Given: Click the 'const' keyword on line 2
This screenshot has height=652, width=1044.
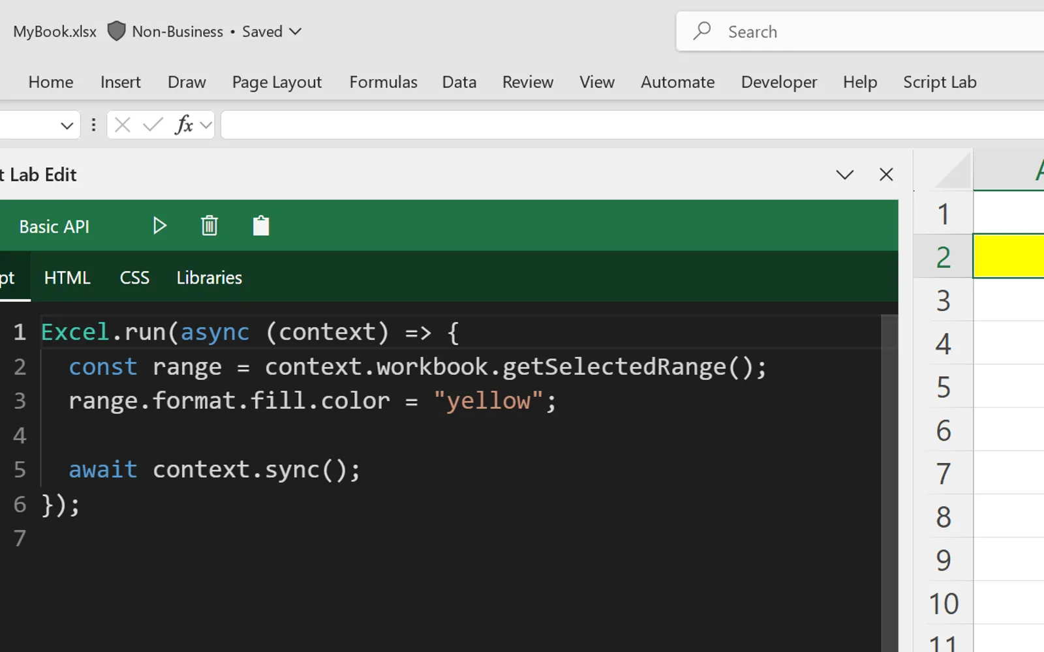Looking at the screenshot, I should pos(103,367).
